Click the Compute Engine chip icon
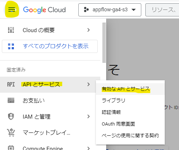The image size is (179, 150). [x=11, y=148]
